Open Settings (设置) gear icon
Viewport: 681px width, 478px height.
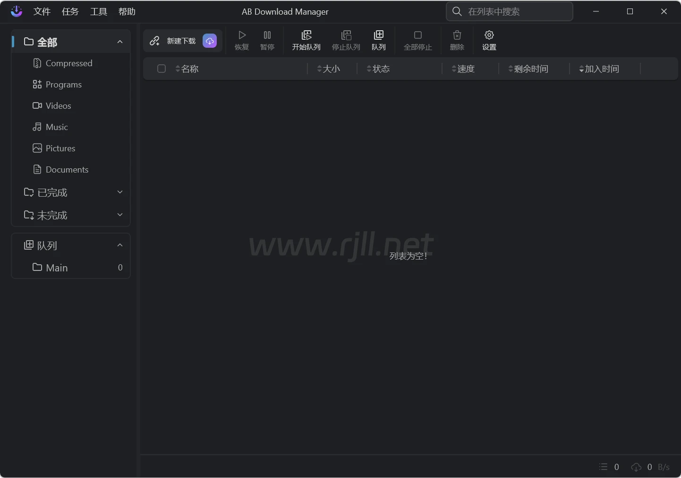coord(489,35)
